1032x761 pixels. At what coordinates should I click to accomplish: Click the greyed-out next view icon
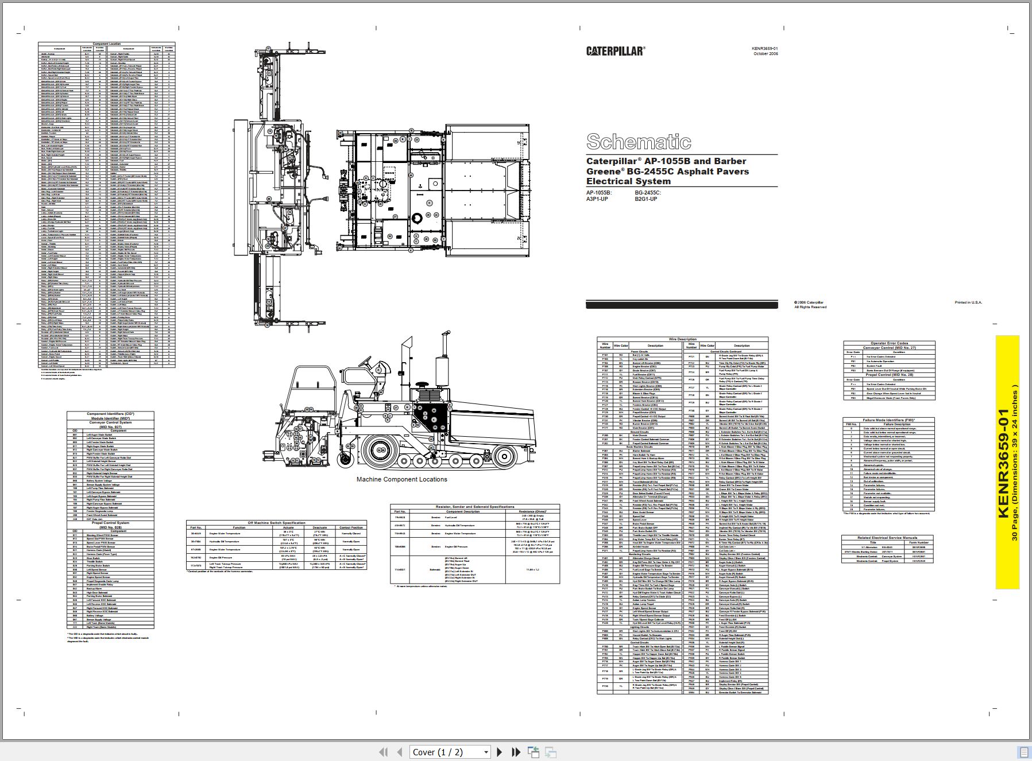[550, 752]
